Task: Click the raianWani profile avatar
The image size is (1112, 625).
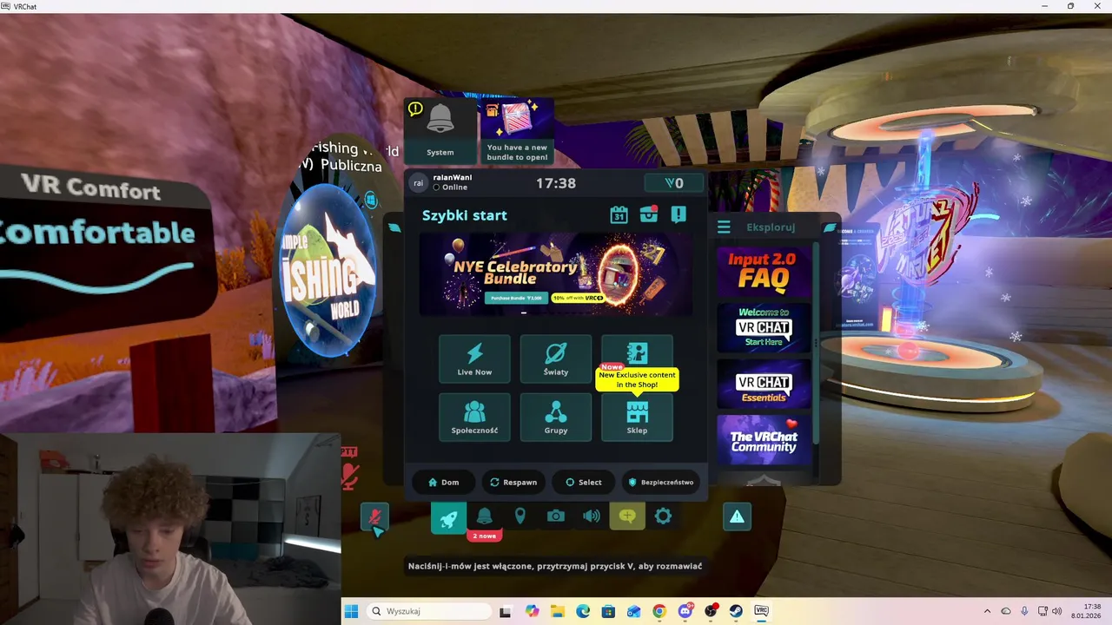Action: coord(418,183)
